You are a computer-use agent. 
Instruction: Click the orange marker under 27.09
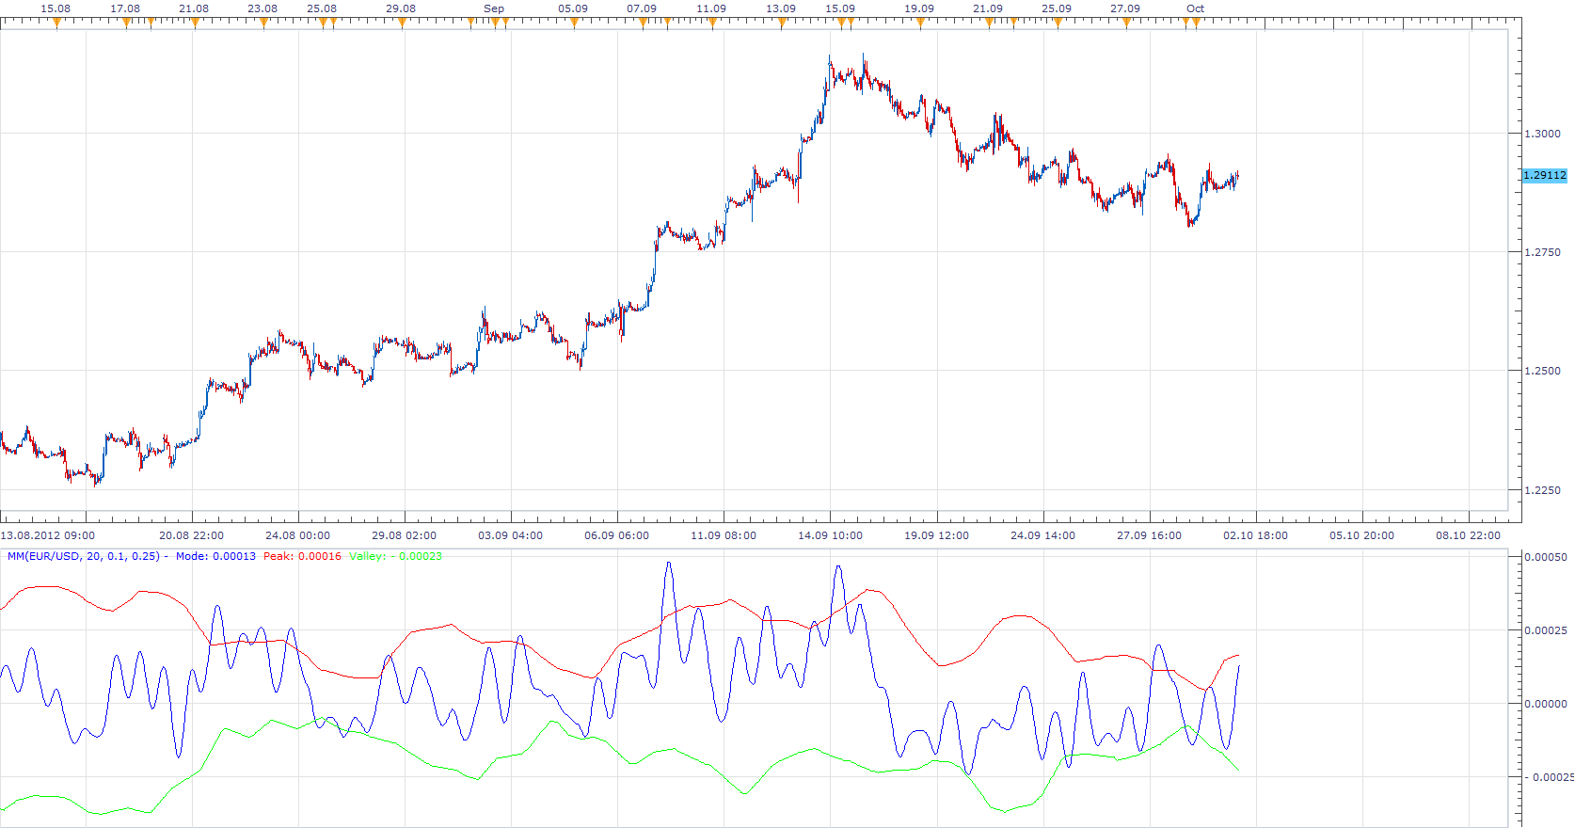click(x=1126, y=24)
